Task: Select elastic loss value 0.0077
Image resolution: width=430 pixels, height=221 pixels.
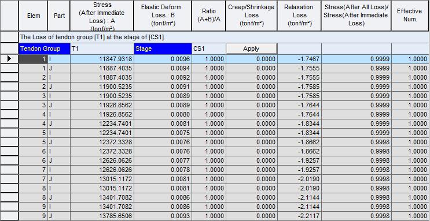Action: (163, 160)
